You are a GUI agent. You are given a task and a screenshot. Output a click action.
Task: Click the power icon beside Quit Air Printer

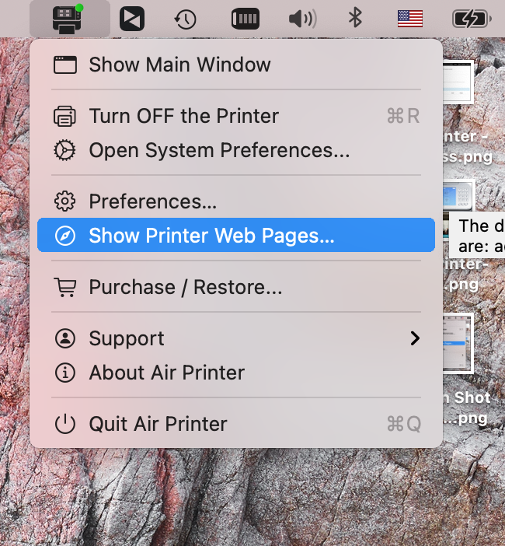(x=65, y=424)
